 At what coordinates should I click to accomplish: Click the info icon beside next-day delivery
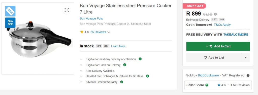tap(140, 59)
